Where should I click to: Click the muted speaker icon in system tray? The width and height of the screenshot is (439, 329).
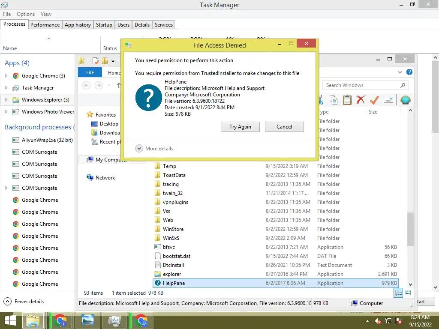point(378,321)
